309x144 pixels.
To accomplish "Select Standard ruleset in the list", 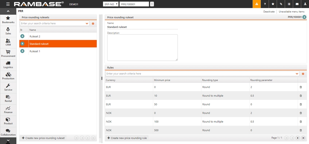I will pyautogui.click(x=58, y=44).
